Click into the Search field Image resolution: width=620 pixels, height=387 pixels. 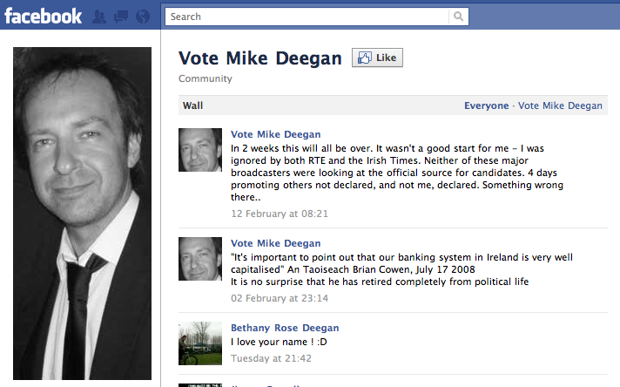(307, 17)
